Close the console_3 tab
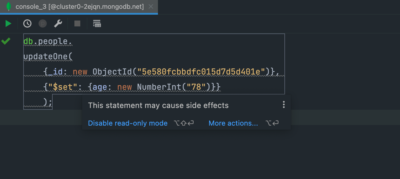This screenshot has width=400, height=179. click(151, 6)
